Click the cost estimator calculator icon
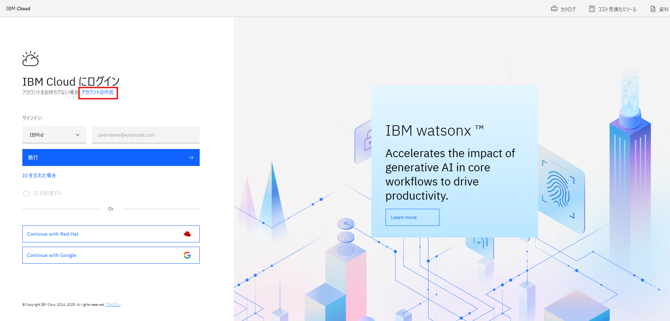670x321 pixels. [x=592, y=9]
